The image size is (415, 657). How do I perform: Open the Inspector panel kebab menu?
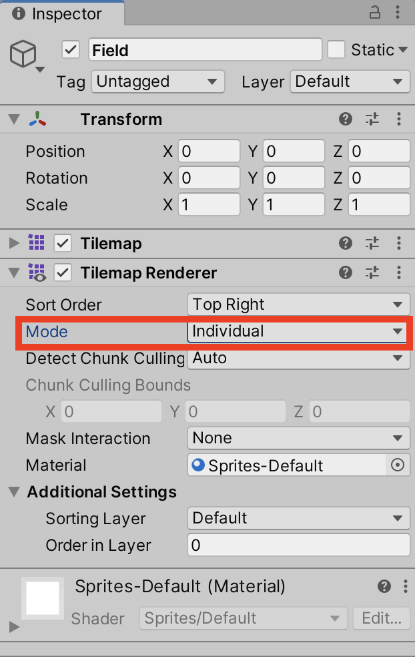pyautogui.click(x=399, y=13)
